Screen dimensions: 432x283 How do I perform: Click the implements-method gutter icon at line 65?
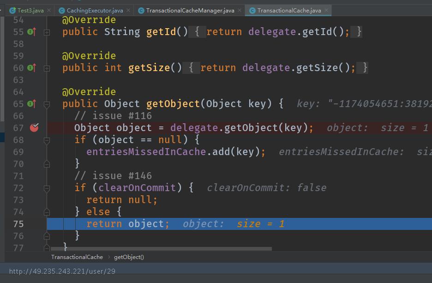coord(32,103)
